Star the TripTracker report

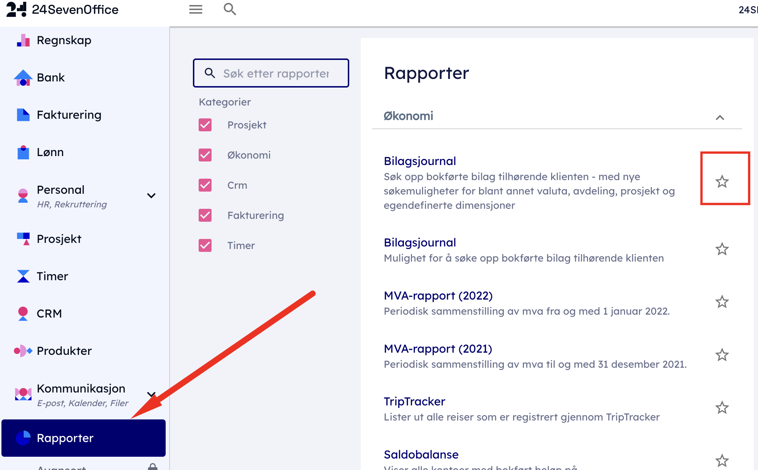pyautogui.click(x=722, y=408)
